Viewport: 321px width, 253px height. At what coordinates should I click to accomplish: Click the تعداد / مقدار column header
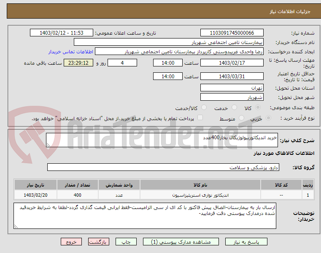click(x=78, y=185)
